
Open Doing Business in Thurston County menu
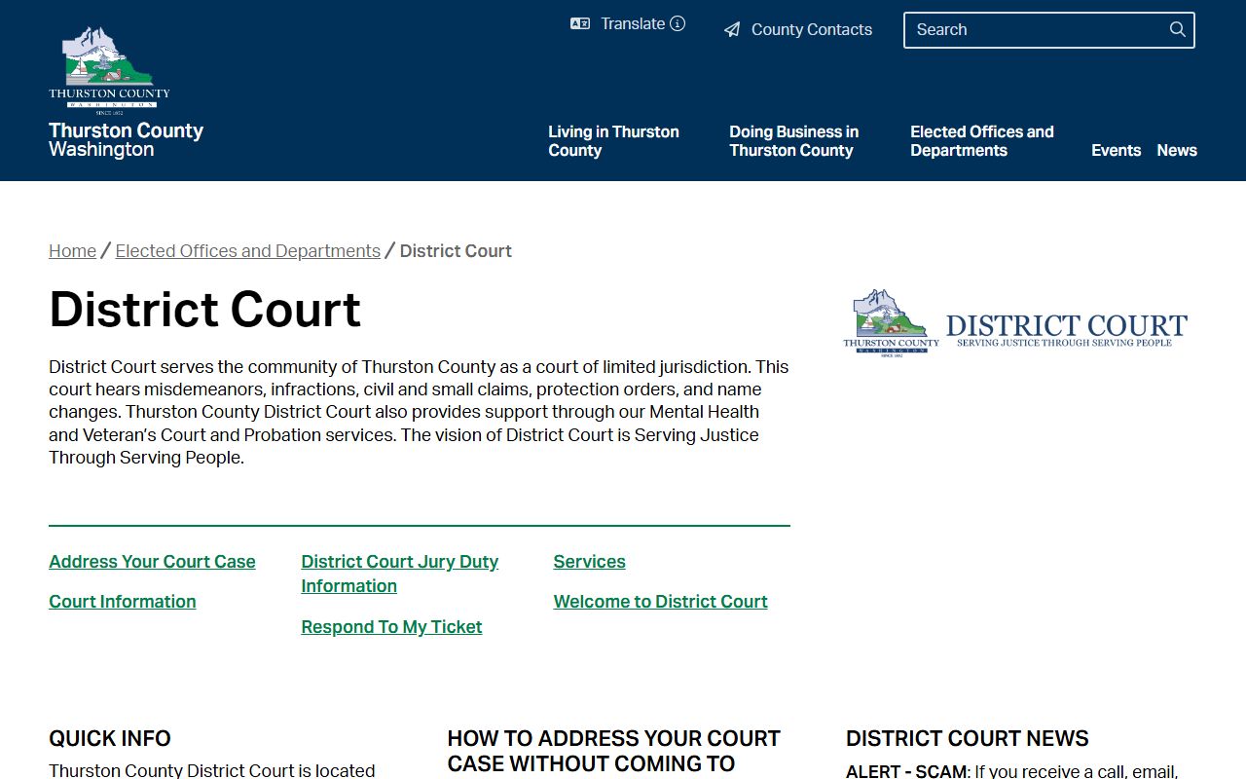pos(794,141)
